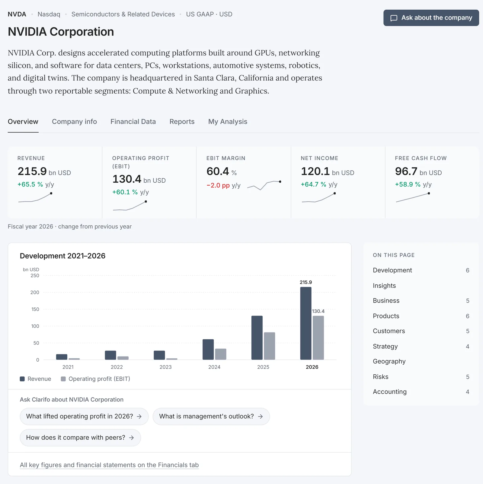Image resolution: width=483 pixels, height=484 pixels.
Task: Ask how it compares with peers
Action: coord(80,438)
